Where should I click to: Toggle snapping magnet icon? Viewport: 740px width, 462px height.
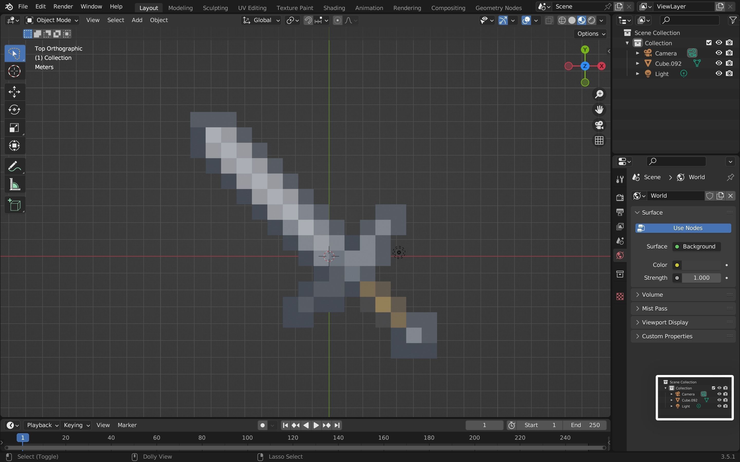tap(308, 21)
